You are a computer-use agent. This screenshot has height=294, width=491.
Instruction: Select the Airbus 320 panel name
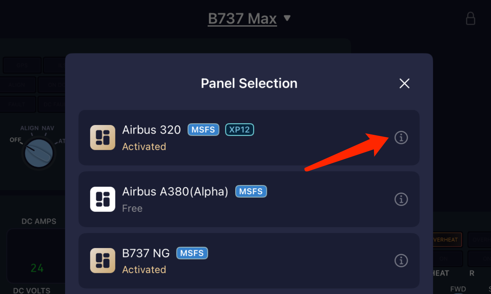(x=151, y=130)
